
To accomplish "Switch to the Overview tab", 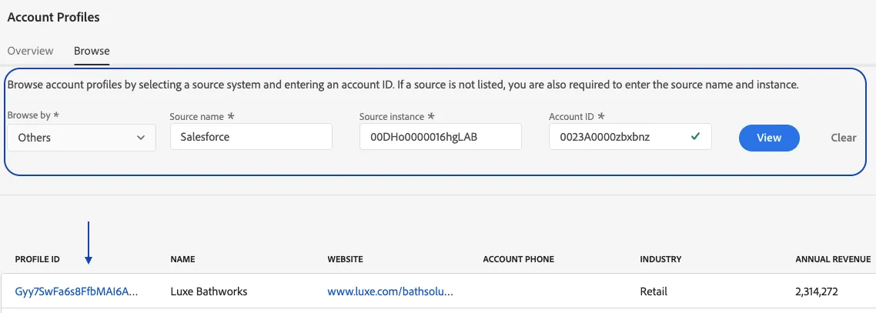I will tap(30, 51).
